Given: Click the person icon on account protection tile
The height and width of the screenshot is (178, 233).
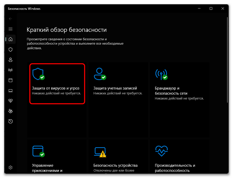Looking at the screenshot, I should (100, 74).
